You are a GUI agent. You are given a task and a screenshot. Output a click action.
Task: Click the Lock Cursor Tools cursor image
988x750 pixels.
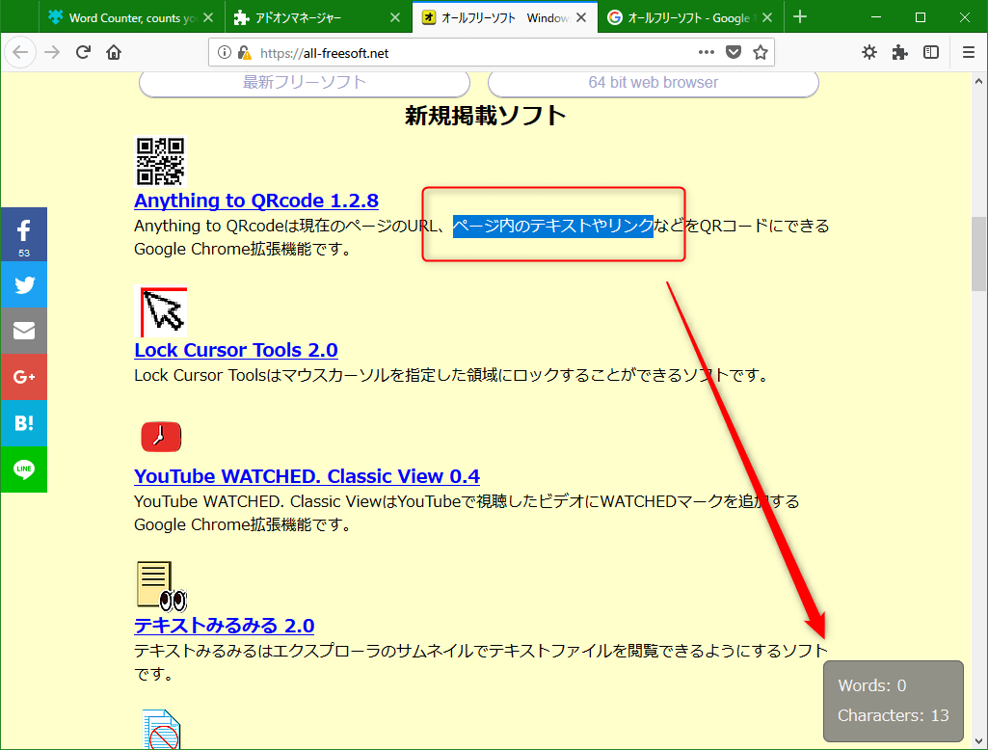(x=161, y=312)
